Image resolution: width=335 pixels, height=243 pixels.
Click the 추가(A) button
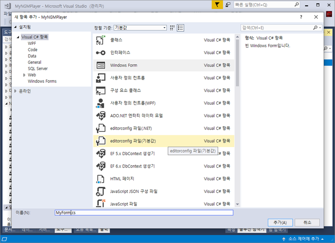[280, 223]
